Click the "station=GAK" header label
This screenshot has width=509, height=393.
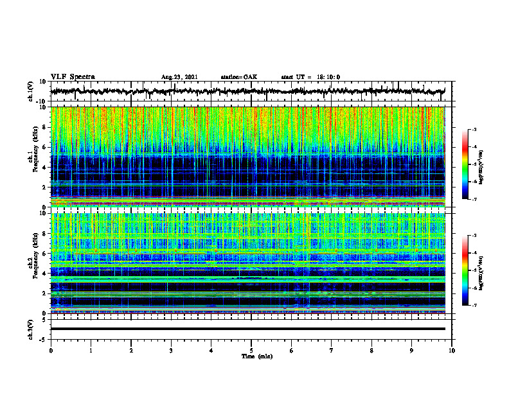pos(239,77)
